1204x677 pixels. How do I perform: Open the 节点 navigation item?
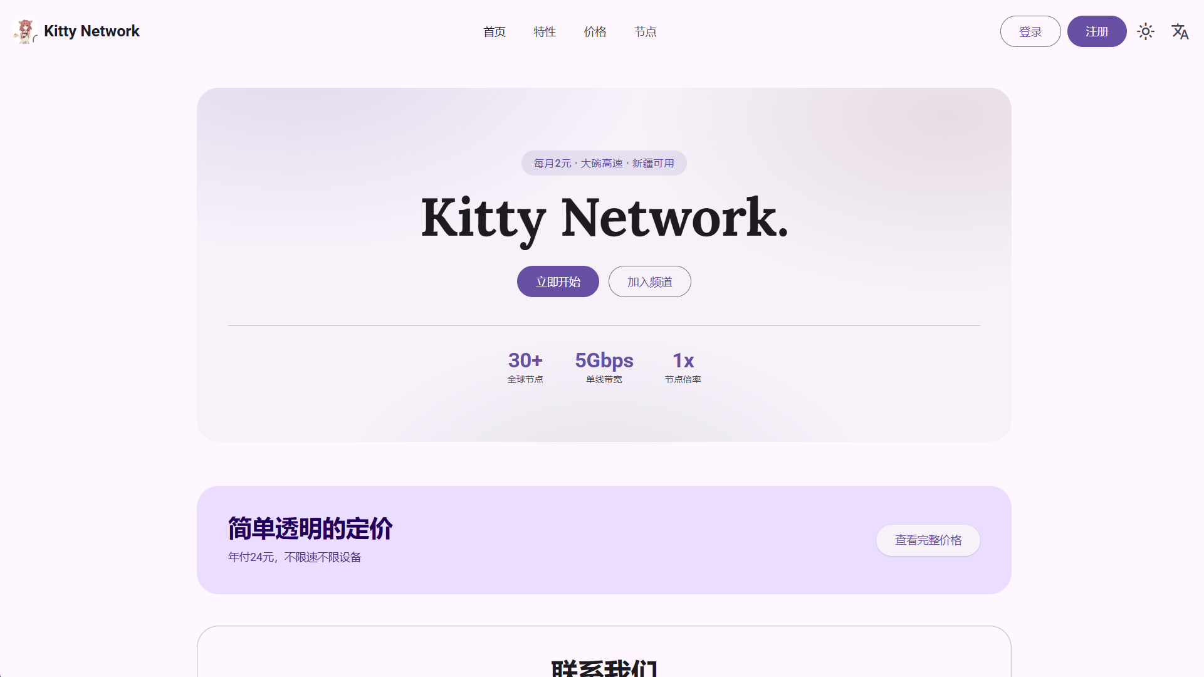pos(645,31)
